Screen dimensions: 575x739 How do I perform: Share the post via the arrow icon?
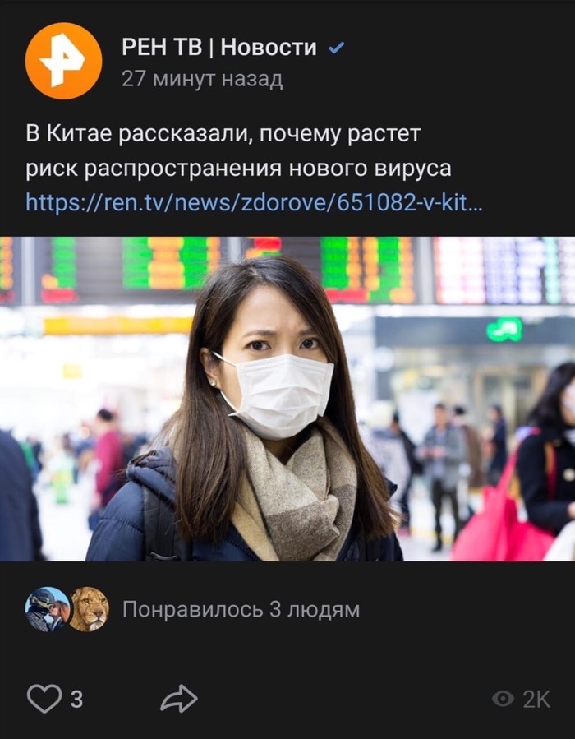179,699
